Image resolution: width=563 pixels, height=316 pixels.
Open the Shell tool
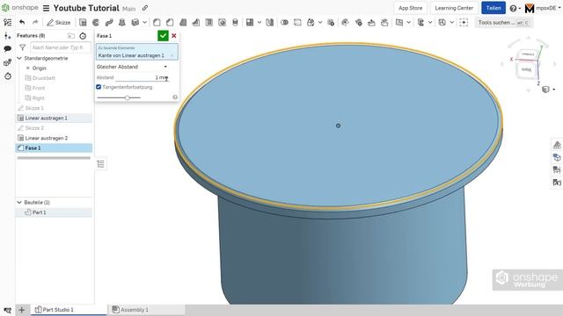[209, 23]
